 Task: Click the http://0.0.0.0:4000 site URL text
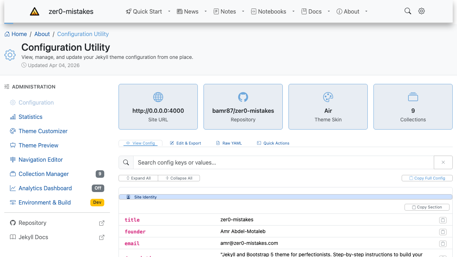(158, 111)
